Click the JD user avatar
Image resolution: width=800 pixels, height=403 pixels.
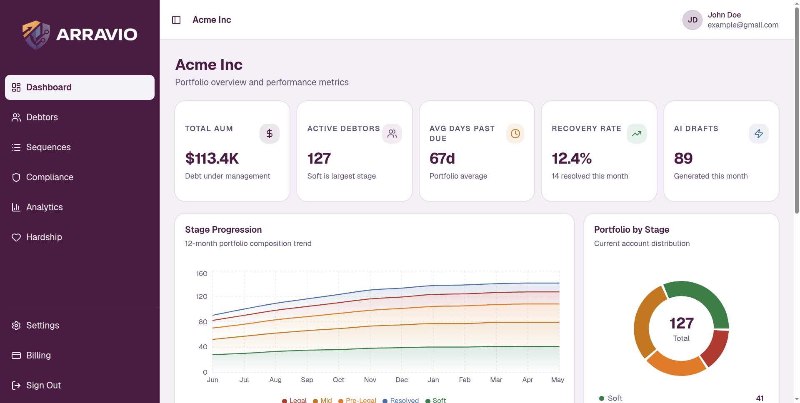click(692, 20)
